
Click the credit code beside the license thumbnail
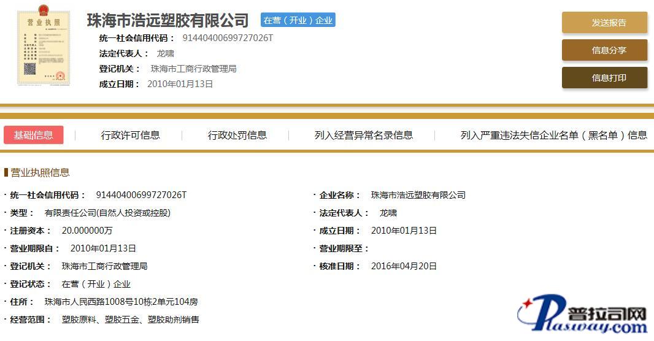tap(228, 38)
